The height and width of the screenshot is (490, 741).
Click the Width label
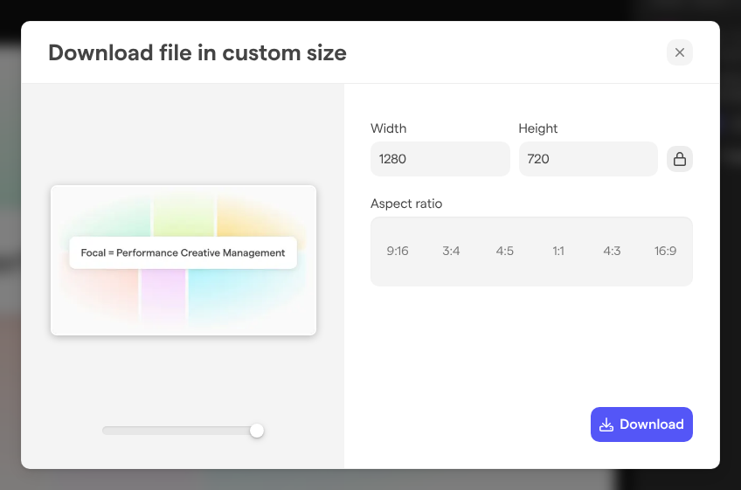coord(388,128)
